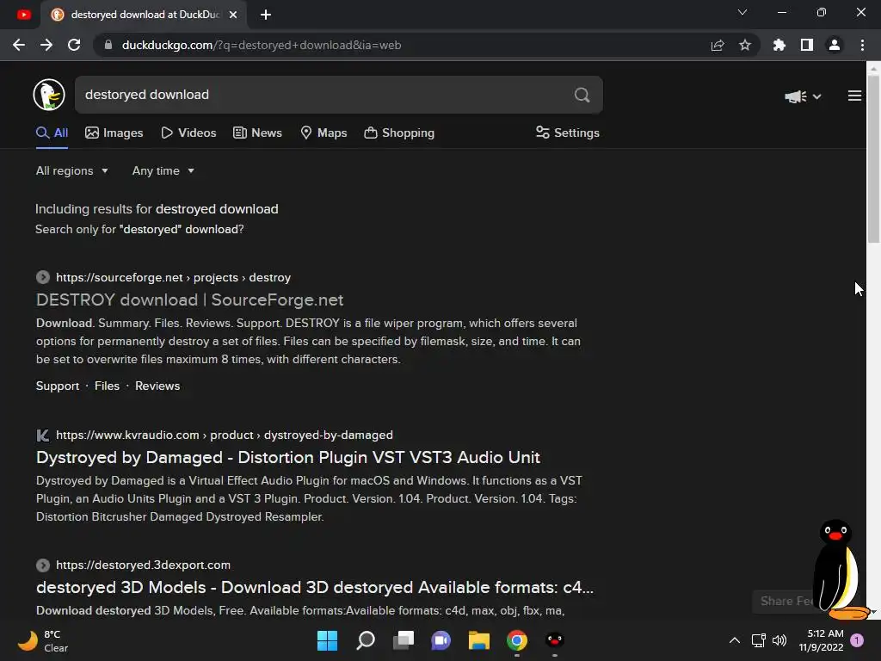Screen dimensions: 881x661
Task: Open taskbar Search
Action: [x=365, y=640]
